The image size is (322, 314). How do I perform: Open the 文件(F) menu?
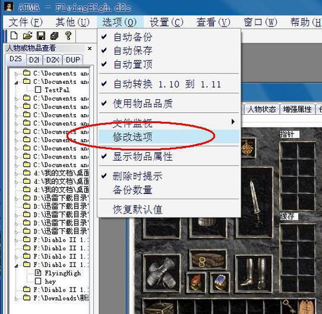click(26, 22)
